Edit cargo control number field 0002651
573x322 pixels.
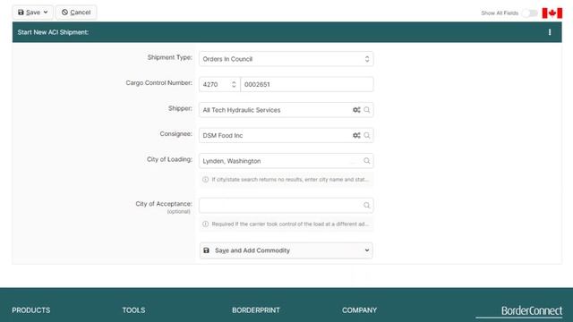(x=307, y=84)
